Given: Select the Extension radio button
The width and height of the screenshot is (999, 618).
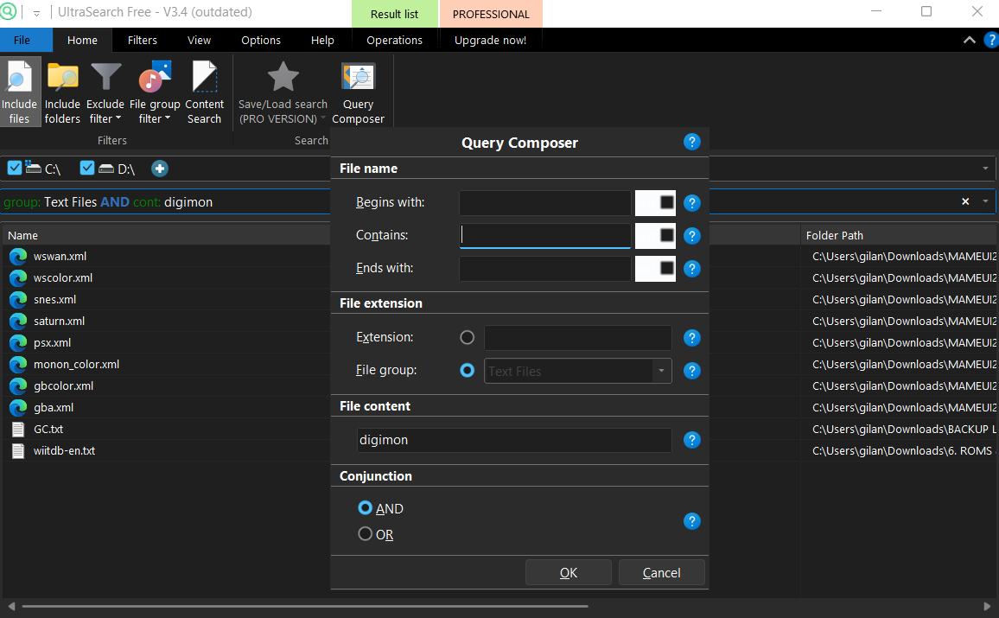Looking at the screenshot, I should pos(467,338).
